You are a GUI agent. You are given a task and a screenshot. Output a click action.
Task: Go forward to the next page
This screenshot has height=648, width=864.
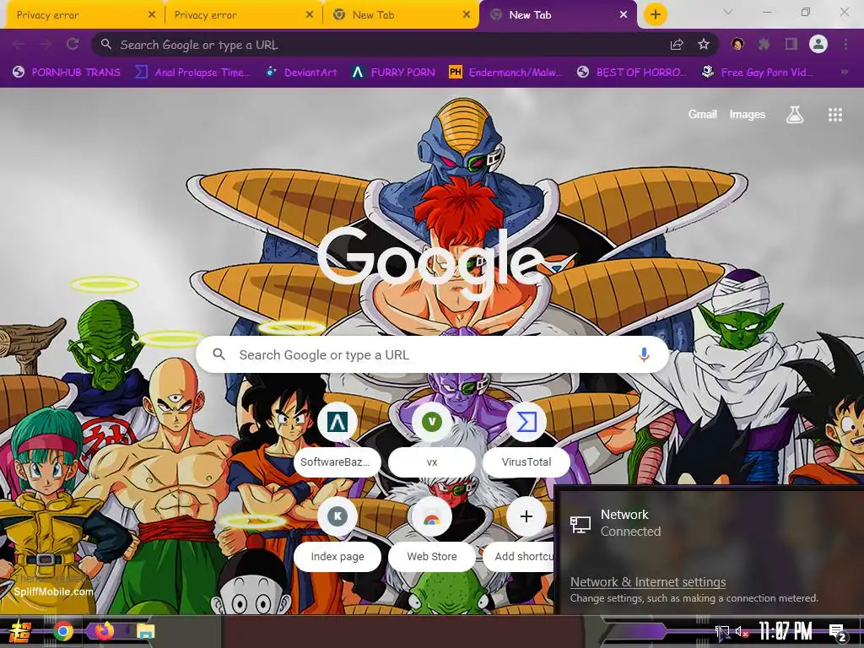tap(46, 45)
